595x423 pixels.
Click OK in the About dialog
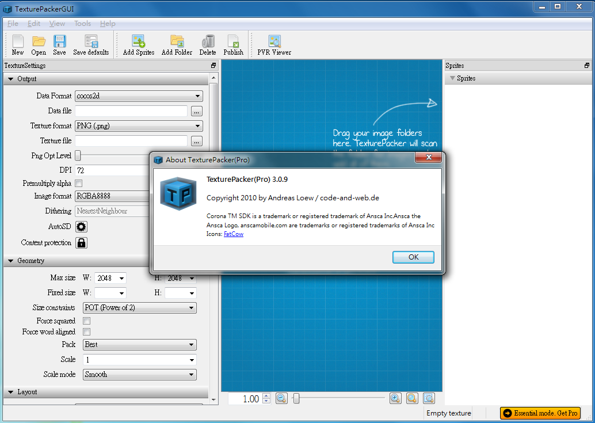(x=413, y=257)
